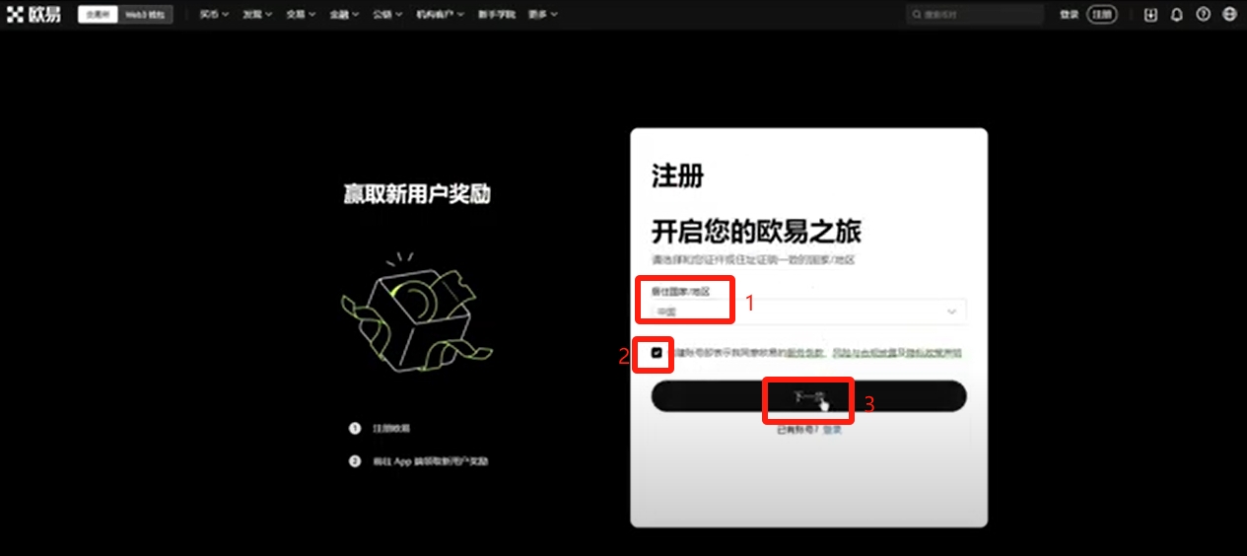Click the globe language icon
Image resolution: width=1247 pixels, height=556 pixels.
(1229, 15)
